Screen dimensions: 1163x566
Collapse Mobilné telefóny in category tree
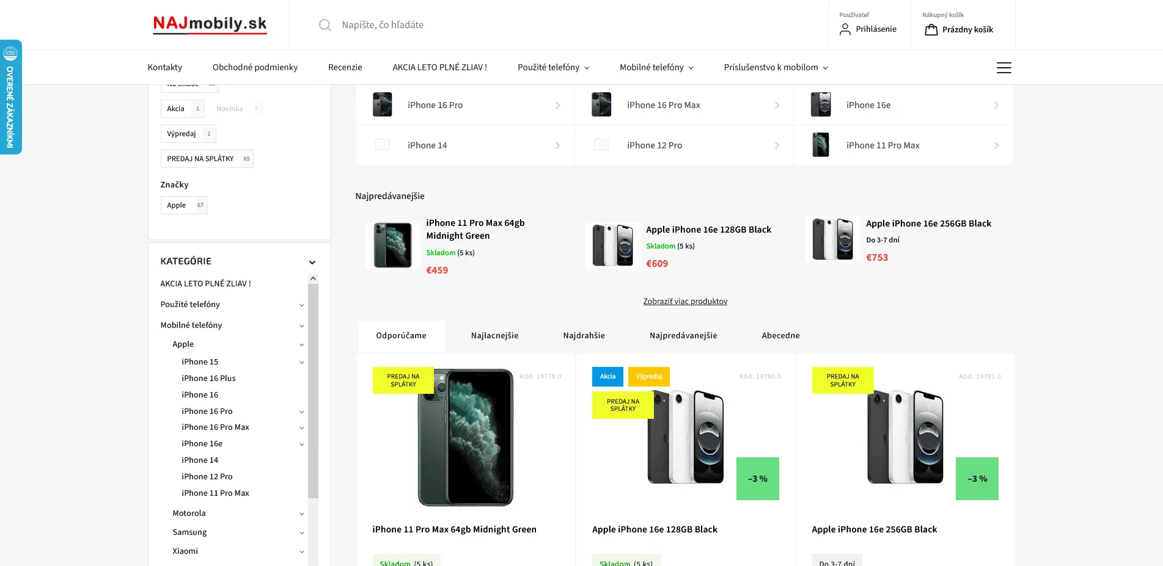(x=301, y=326)
